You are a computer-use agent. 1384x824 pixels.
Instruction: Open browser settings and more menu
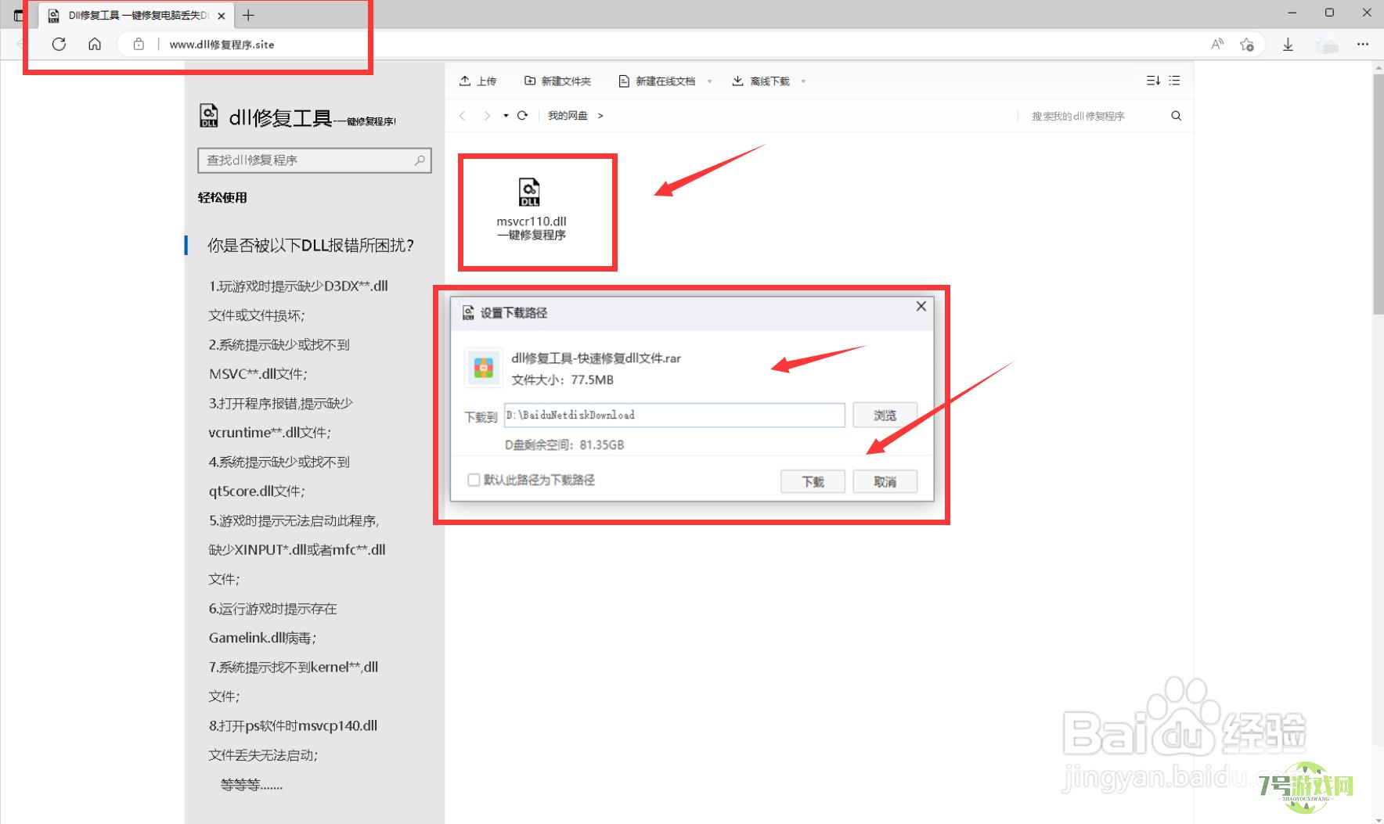pos(1363,45)
